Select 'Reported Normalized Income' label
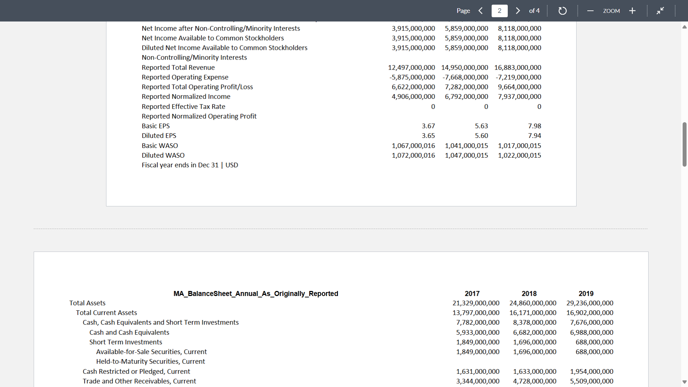The image size is (688, 387). 186,96
